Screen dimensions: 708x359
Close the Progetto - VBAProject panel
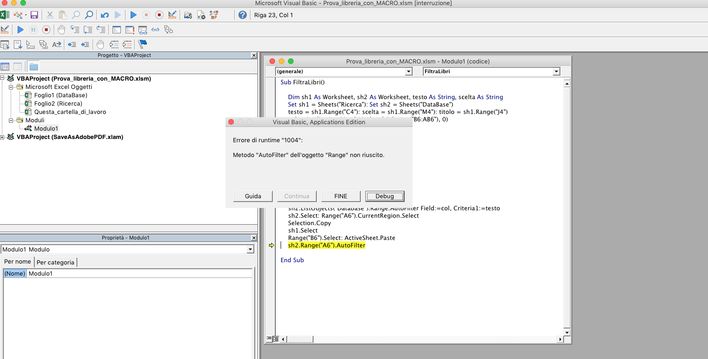253,55
